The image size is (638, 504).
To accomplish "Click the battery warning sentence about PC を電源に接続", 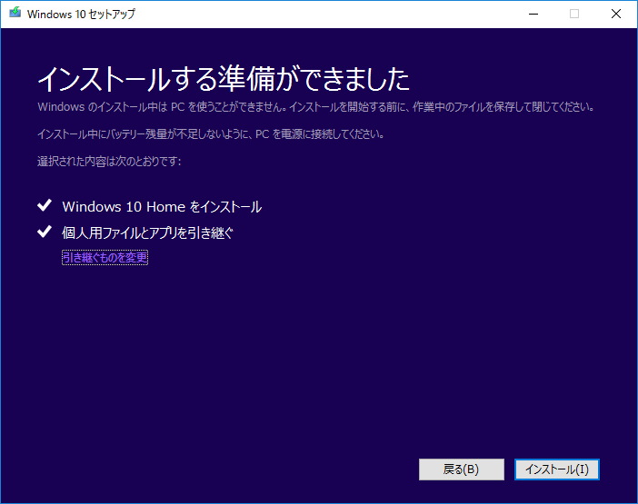I will pyautogui.click(x=211, y=134).
